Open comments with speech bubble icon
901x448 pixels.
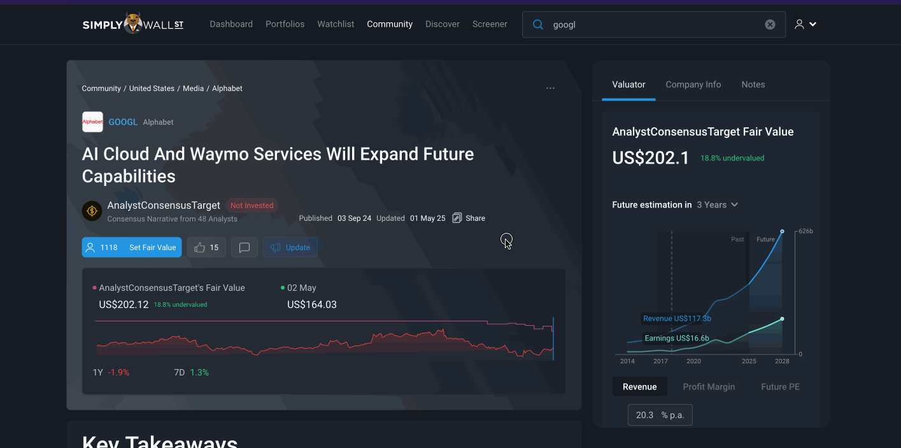245,248
